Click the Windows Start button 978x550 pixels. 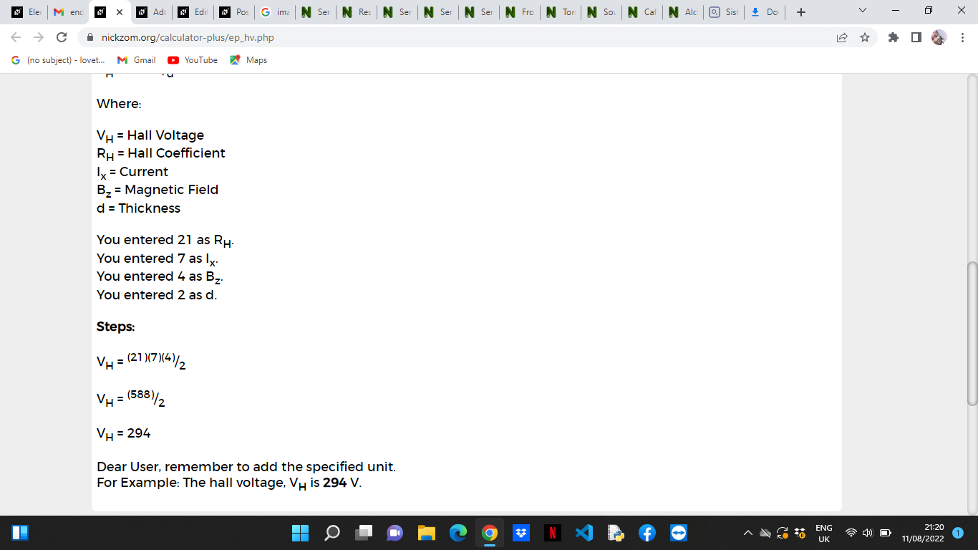(x=300, y=533)
